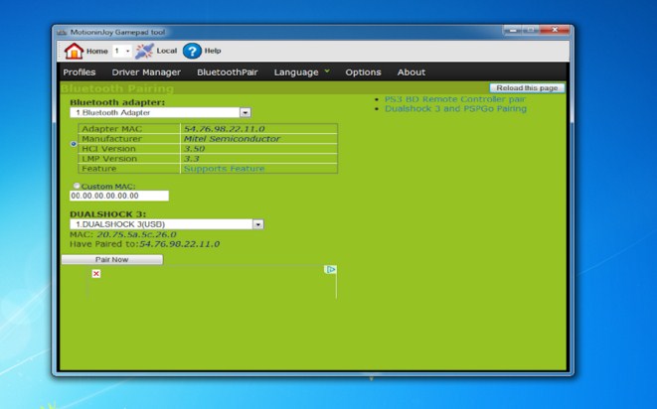Click the MotioninJoy title bar app icon
Image resolution: width=657 pixels, height=409 pixels.
coord(62,32)
